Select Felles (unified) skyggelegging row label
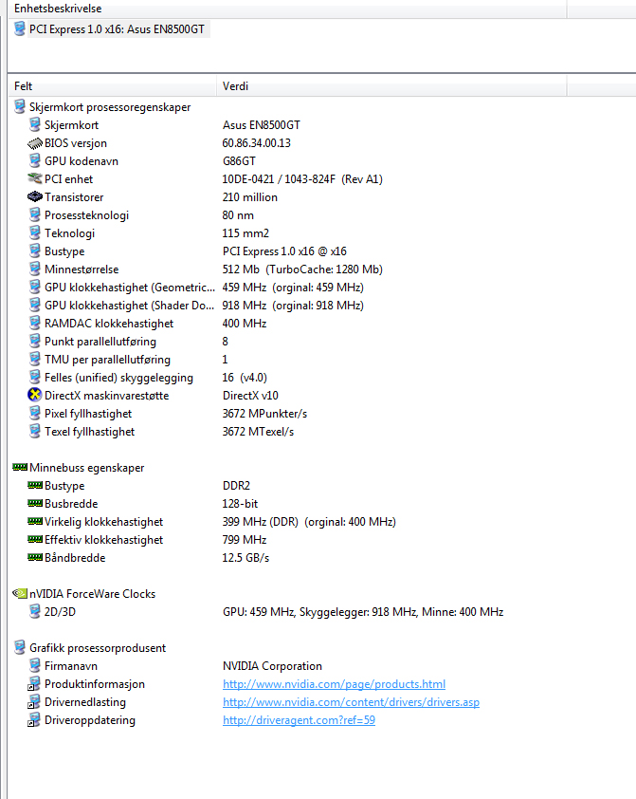Viewport: 636px width, 799px height. tap(118, 378)
